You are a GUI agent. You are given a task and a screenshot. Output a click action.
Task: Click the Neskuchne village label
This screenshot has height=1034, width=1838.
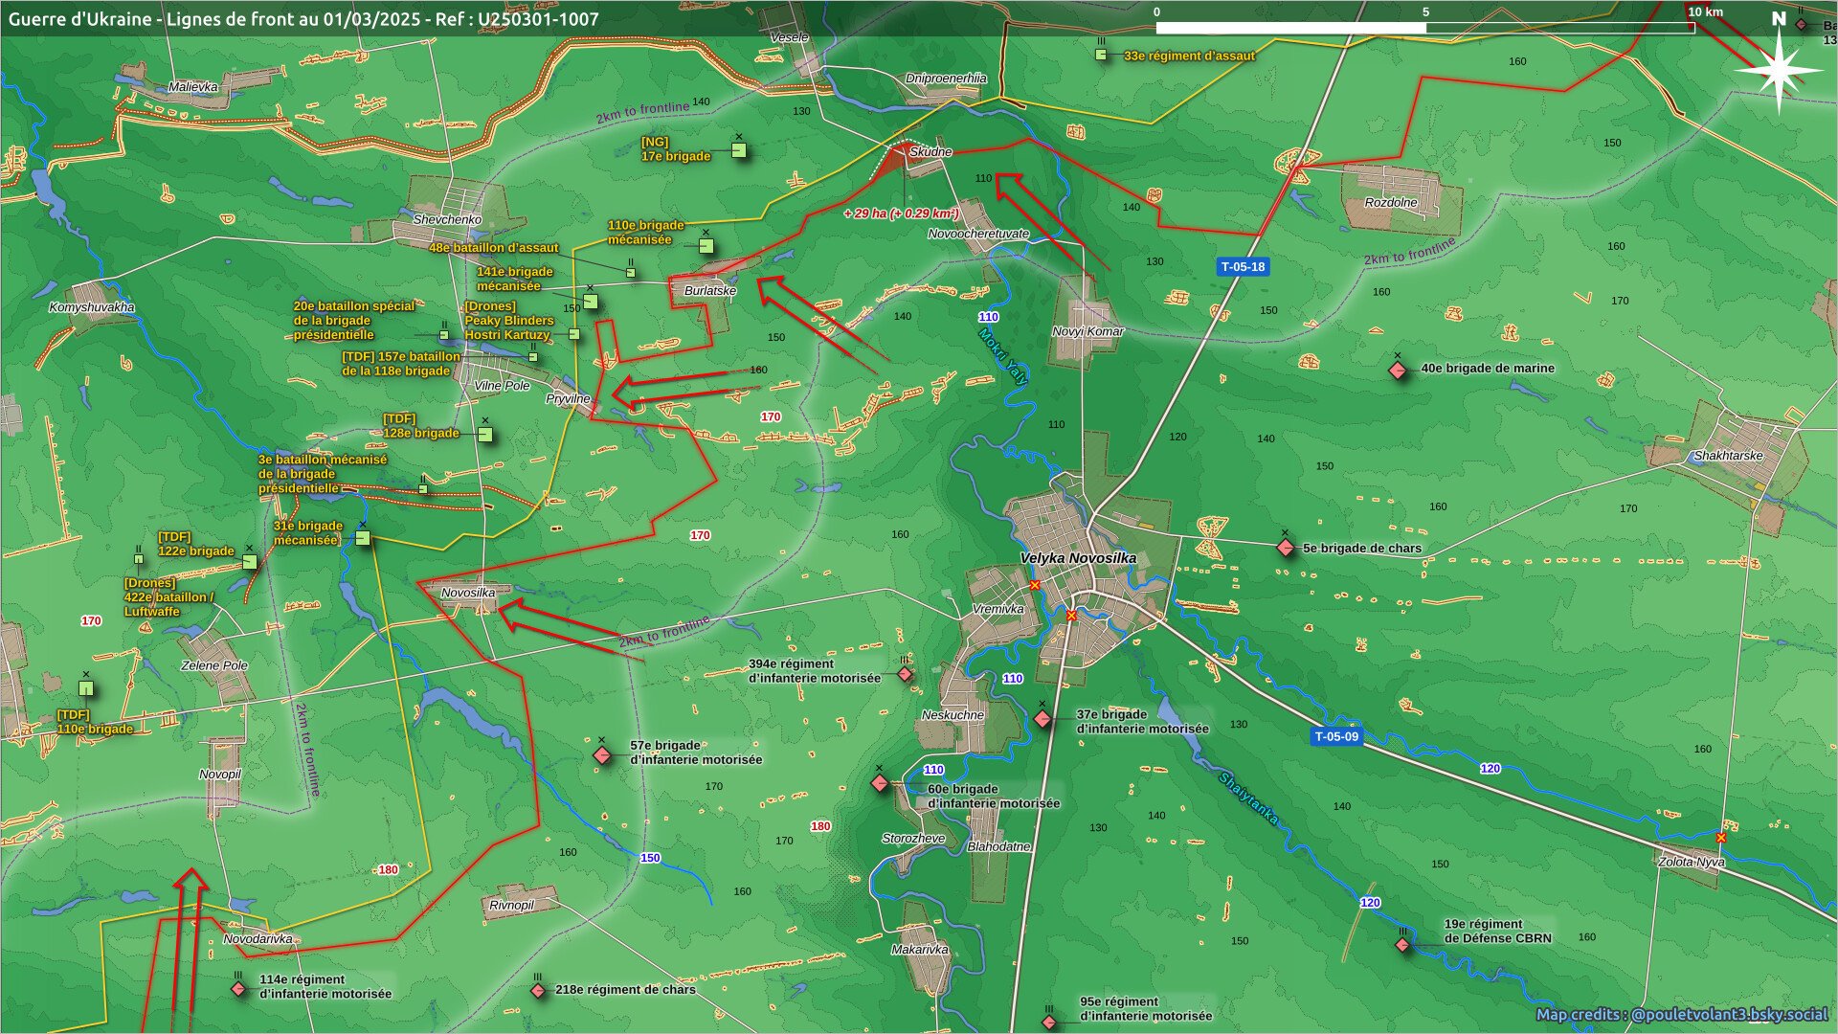click(x=953, y=715)
